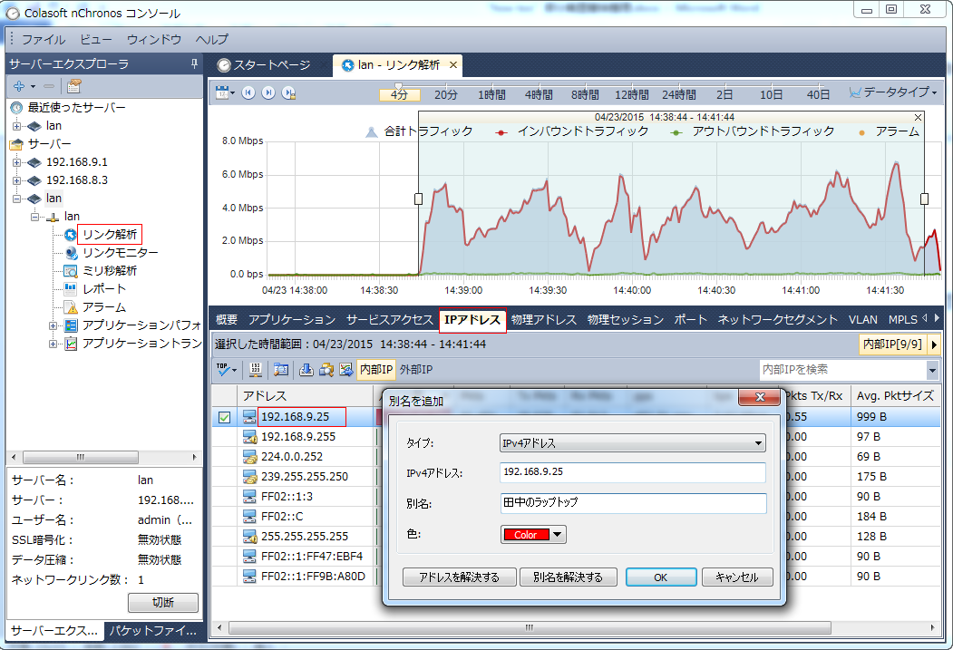The height and width of the screenshot is (650, 953).
Task: Click the 別名 text input field
Action: click(x=633, y=503)
